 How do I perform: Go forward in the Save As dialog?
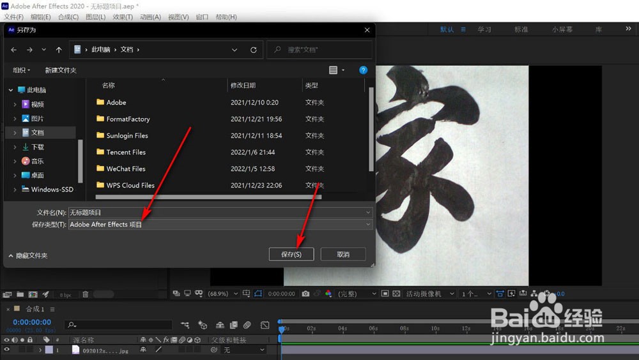29,50
